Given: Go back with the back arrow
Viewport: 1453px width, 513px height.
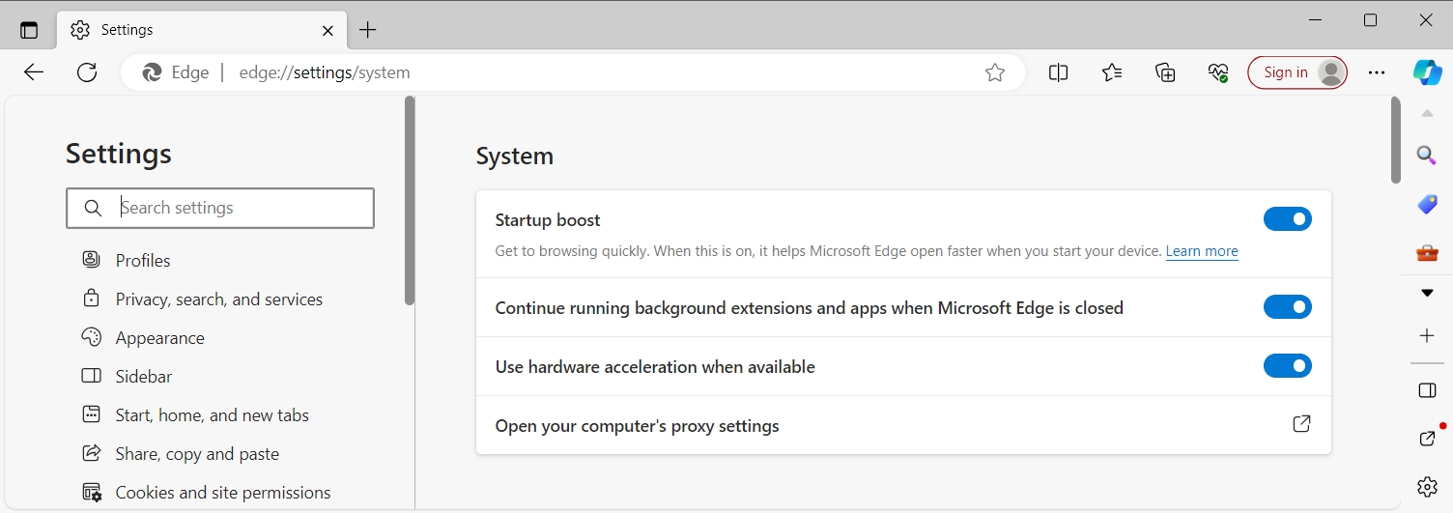Looking at the screenshot, I should [x=34, y=72].
